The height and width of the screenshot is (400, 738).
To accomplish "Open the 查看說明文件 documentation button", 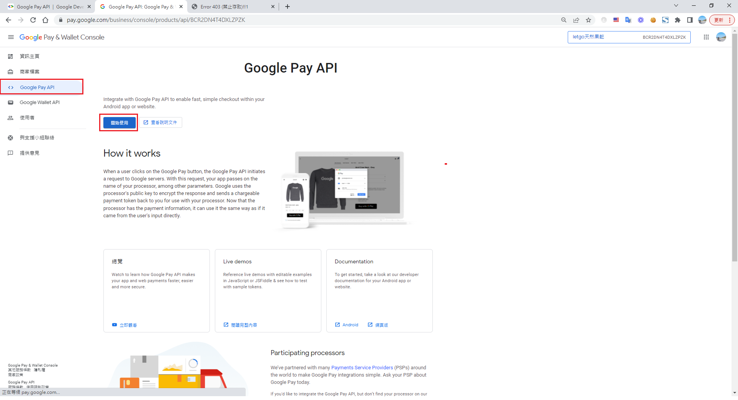I will point(161,122).
